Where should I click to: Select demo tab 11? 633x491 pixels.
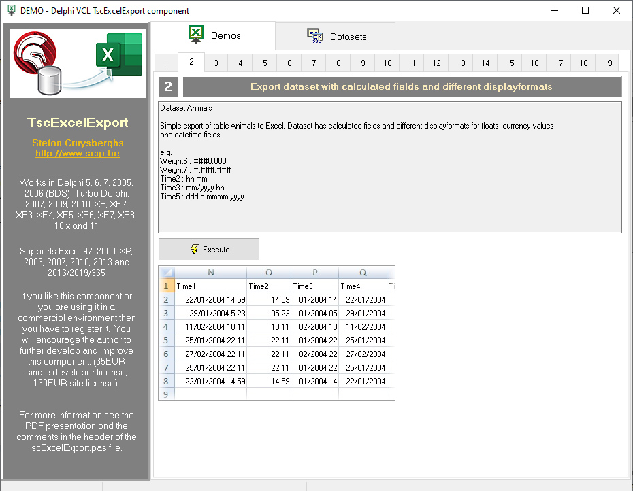412,63
